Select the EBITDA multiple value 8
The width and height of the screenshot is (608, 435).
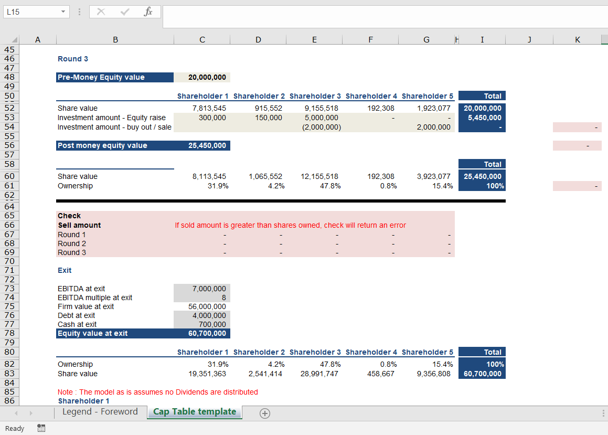(202, 298)
